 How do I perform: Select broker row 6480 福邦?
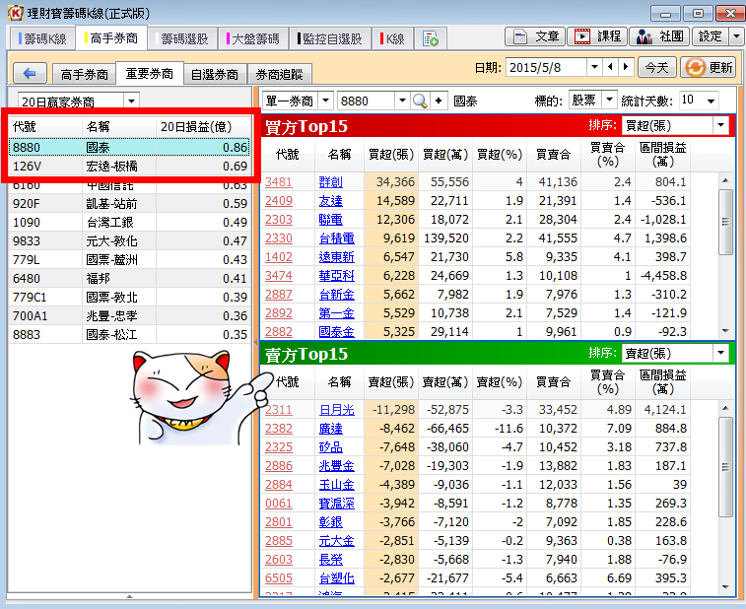point(129,278)
